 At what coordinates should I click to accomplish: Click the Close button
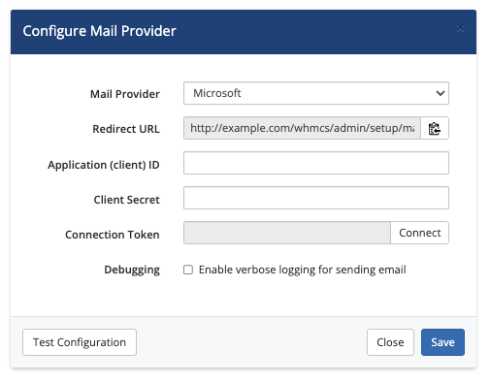tap(390, 342)
